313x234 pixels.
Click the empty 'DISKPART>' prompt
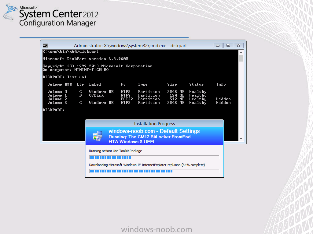click(x=53, y=110)
